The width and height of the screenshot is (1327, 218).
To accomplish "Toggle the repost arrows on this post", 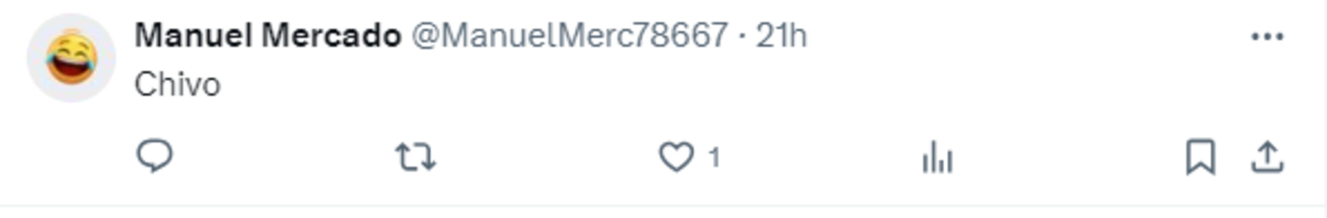I will (x=415, y=157).
